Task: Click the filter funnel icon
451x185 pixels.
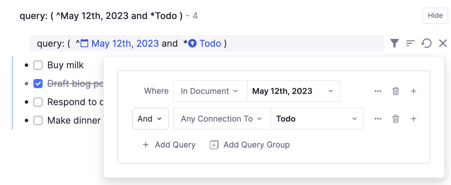Action: [394, 44]
